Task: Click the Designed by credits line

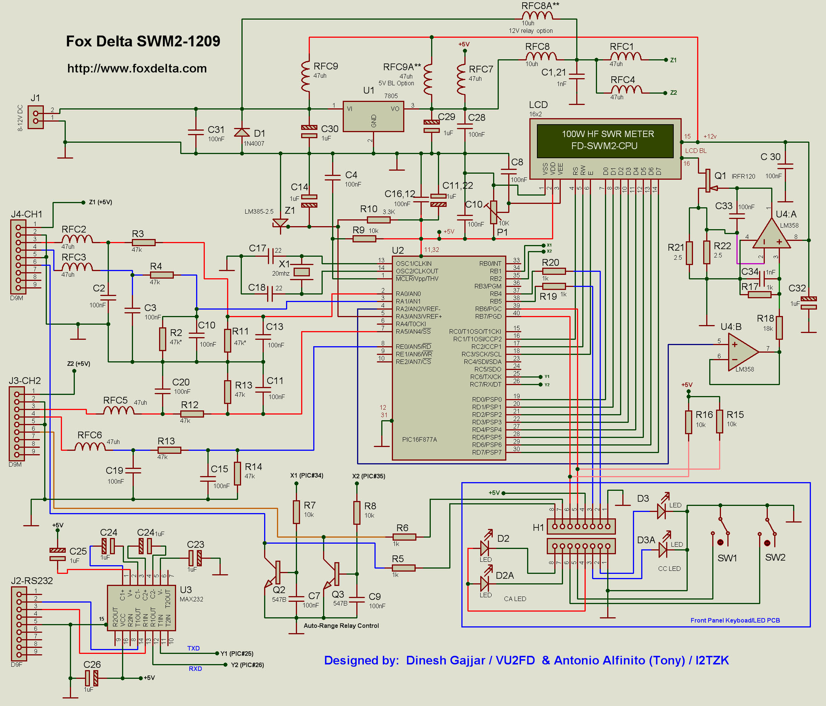Action: pyautogui.click(x=526, y=660)
